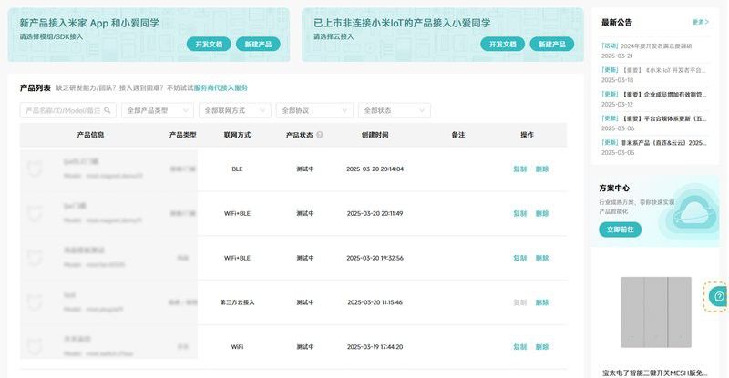
Task: Click the 产品状态 column header text
Action: tap(300, 135)
